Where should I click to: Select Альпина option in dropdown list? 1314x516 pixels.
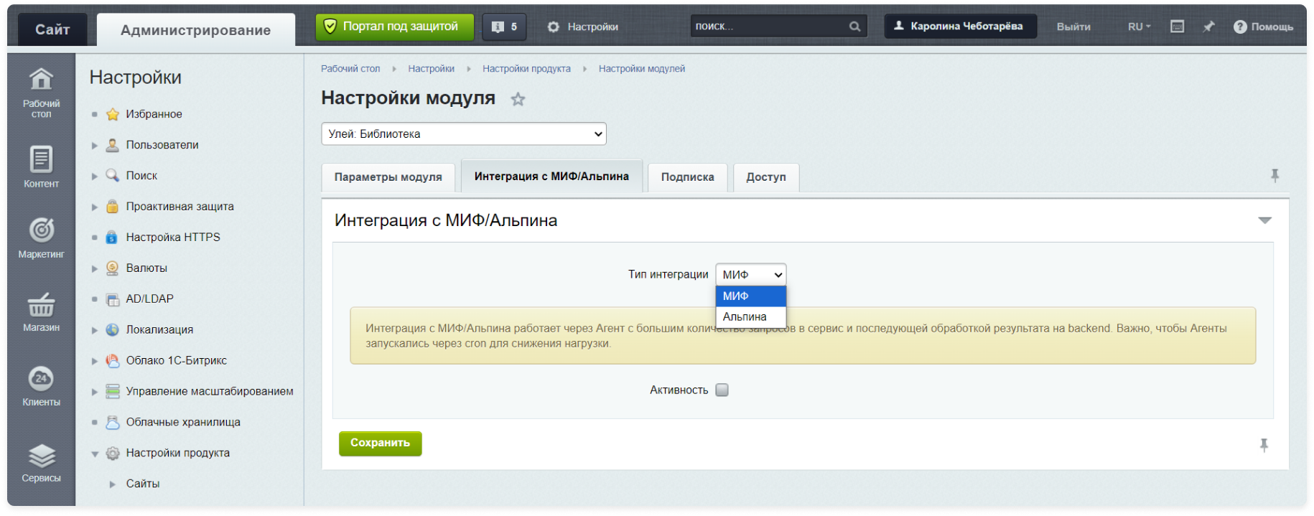click(x=751, y=317)
